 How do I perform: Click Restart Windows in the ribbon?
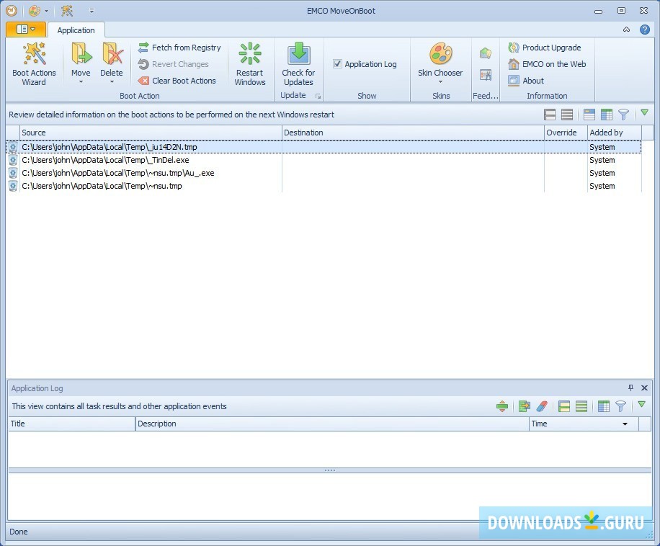point(250,64)
